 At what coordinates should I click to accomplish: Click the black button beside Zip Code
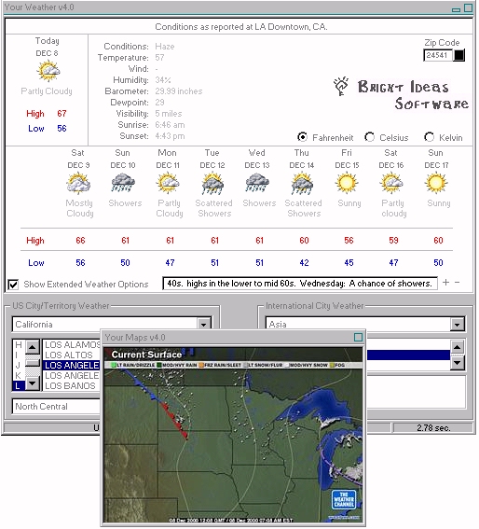(458, 55)
